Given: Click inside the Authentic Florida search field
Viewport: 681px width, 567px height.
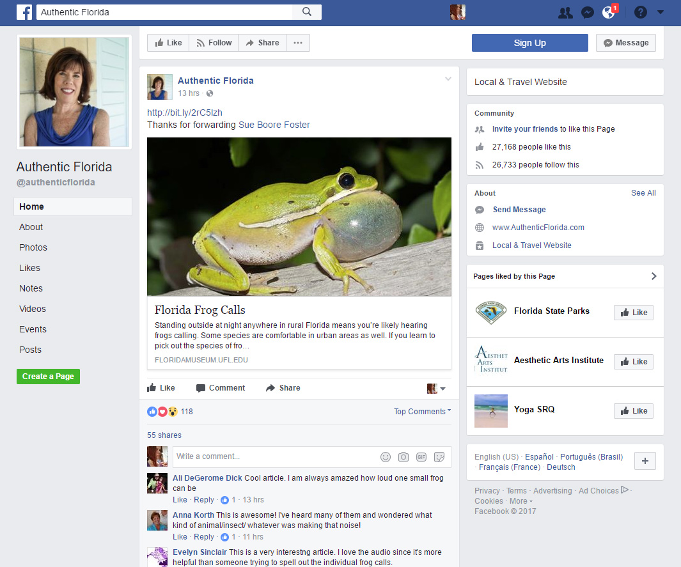Looking at the screenshot, I should tap(164, 12).
